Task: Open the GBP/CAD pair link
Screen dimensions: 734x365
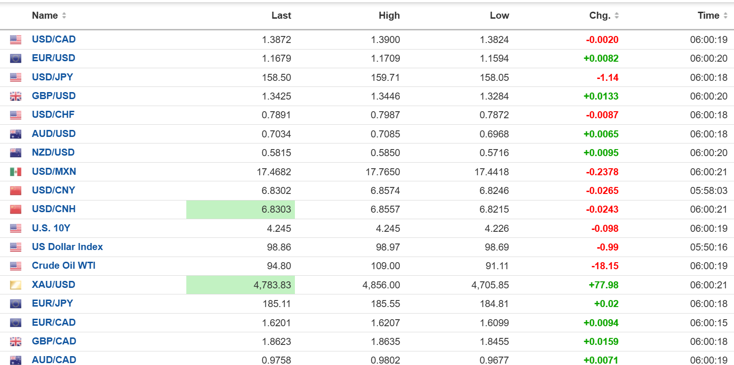Action: coord(54,341)
